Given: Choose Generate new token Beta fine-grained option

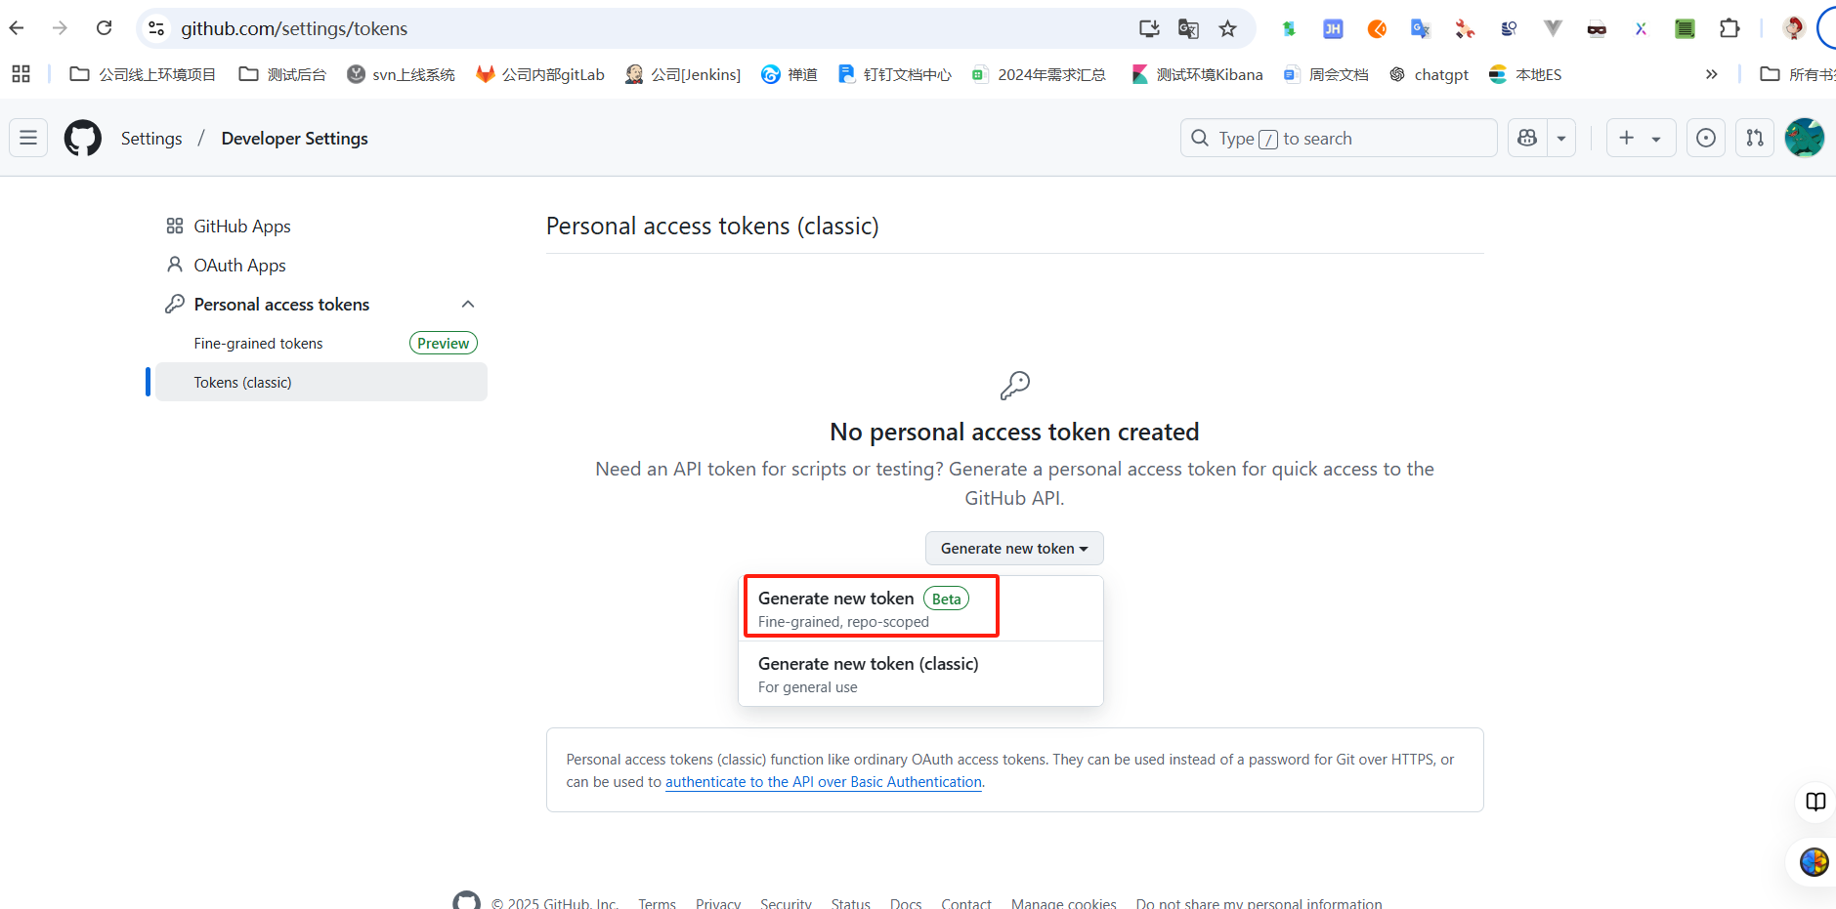Looking at the screenshot, I should click(871, 607).
